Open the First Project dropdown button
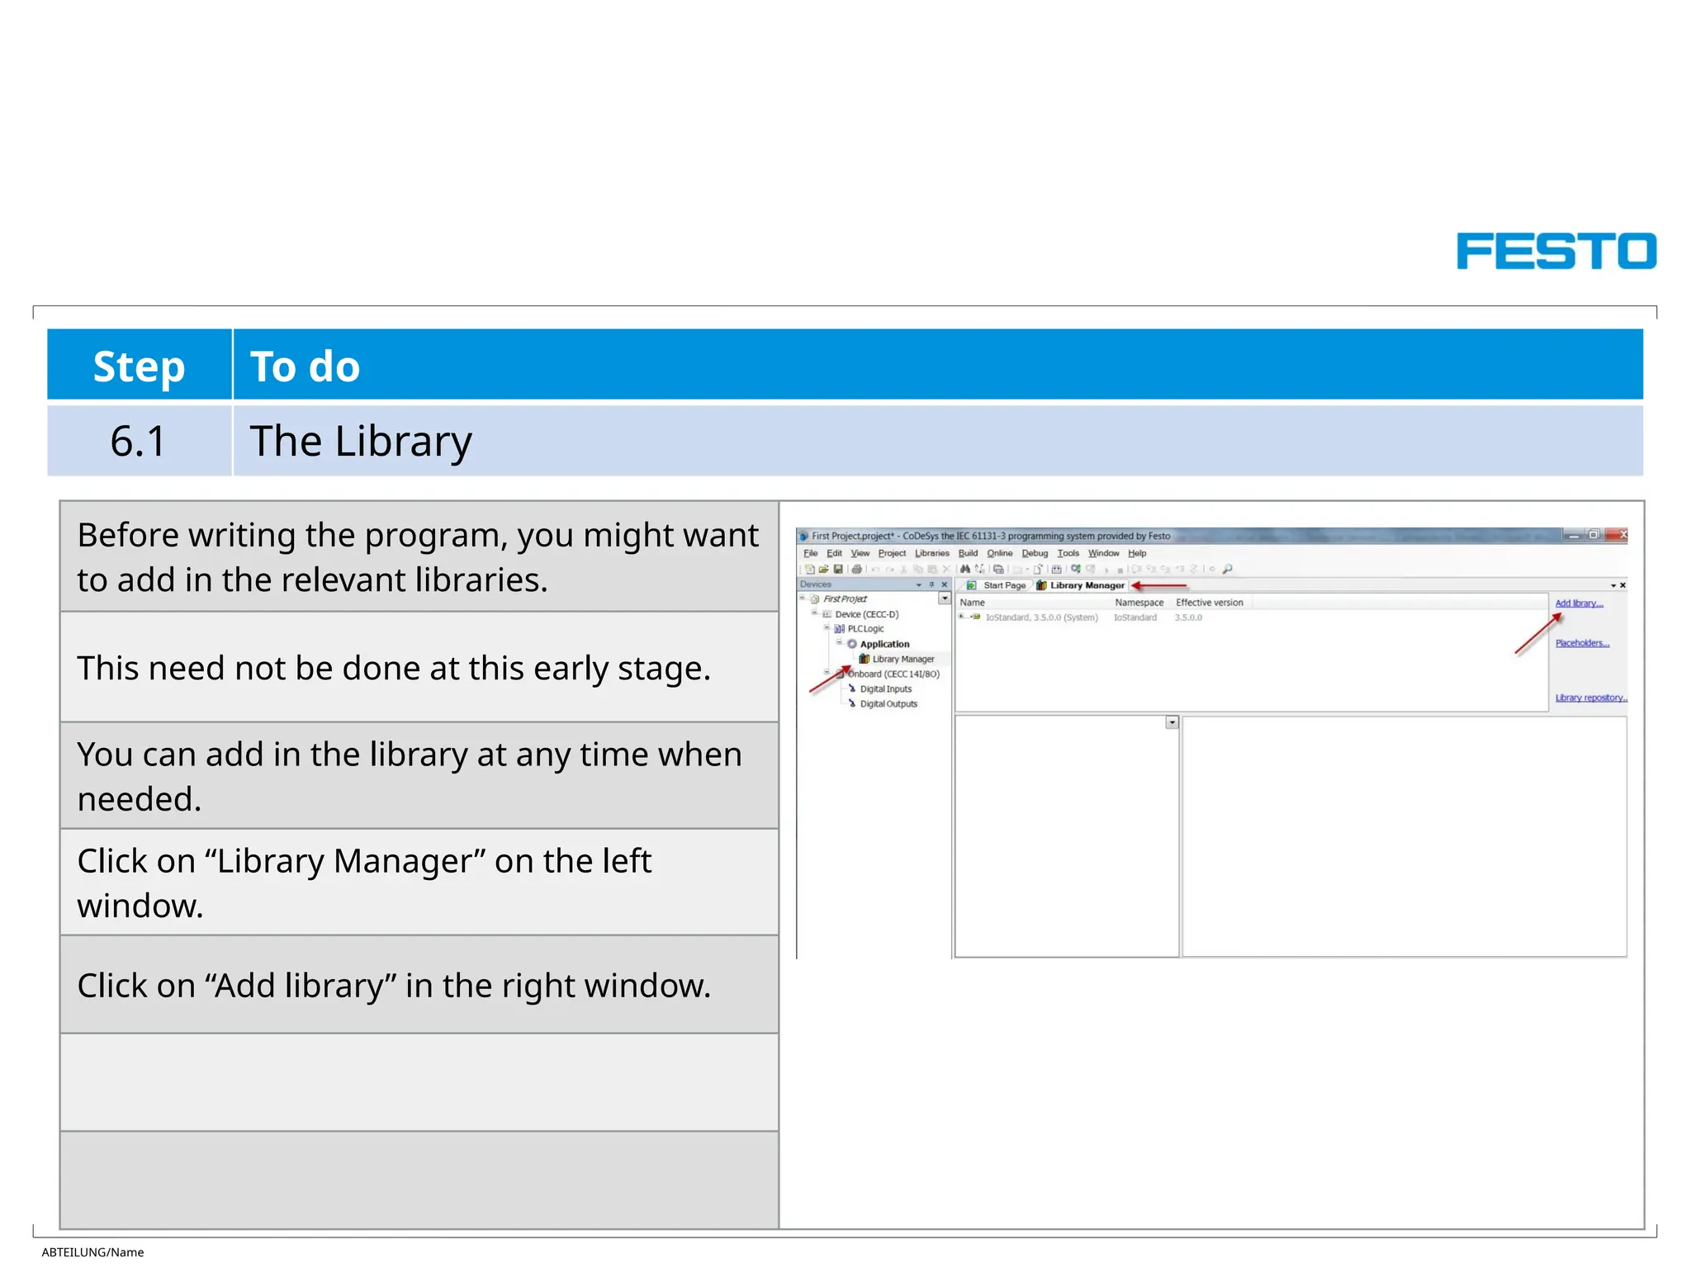 pyautogui.click(x=945, y=599)
